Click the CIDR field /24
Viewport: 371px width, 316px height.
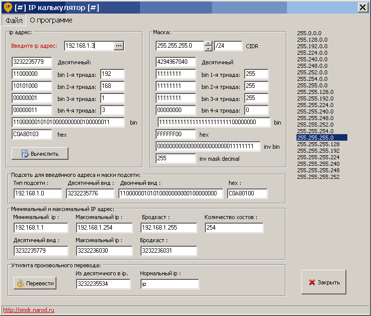coord(228,46)
